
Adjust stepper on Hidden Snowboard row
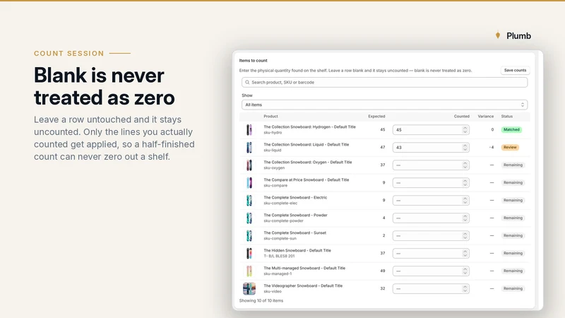point(465,254)
